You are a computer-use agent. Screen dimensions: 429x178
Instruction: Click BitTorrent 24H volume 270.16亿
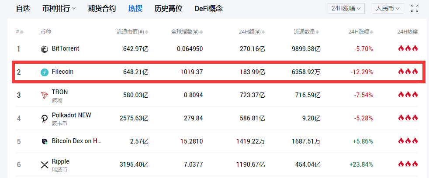pos(253,49)
